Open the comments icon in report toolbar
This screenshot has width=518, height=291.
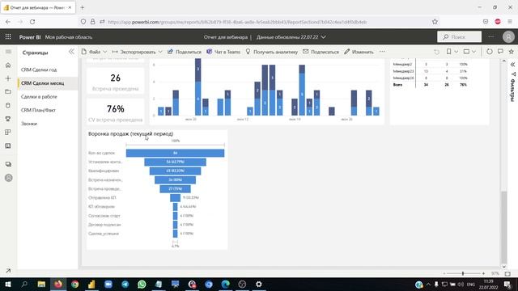tap(500, 52)
